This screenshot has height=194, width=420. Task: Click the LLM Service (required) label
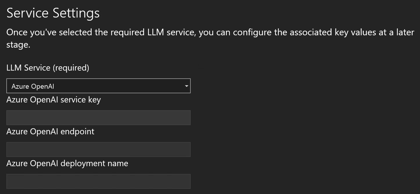[x=48, y=68]
